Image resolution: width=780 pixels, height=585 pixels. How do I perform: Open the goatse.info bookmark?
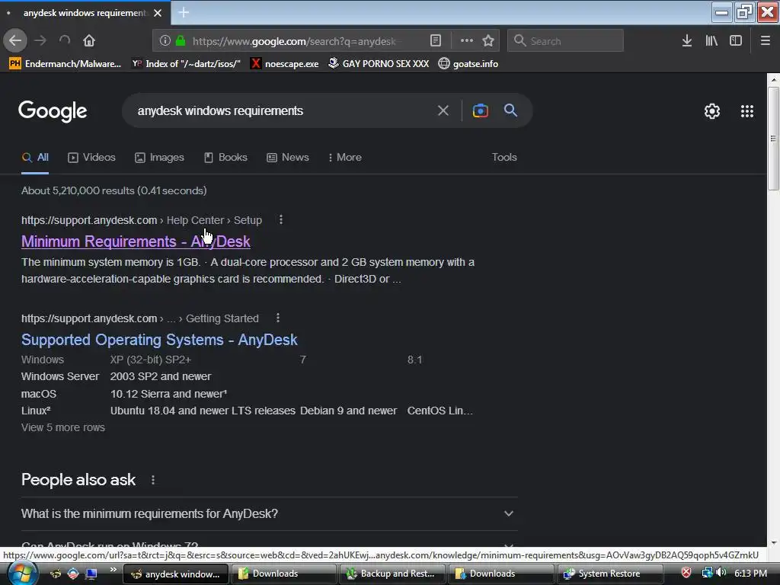click(468, 64)
